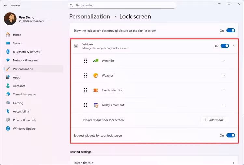Click the Weather widget sun icon
The height and width of the screenshot is (165, 244).
tap(96, 75)
